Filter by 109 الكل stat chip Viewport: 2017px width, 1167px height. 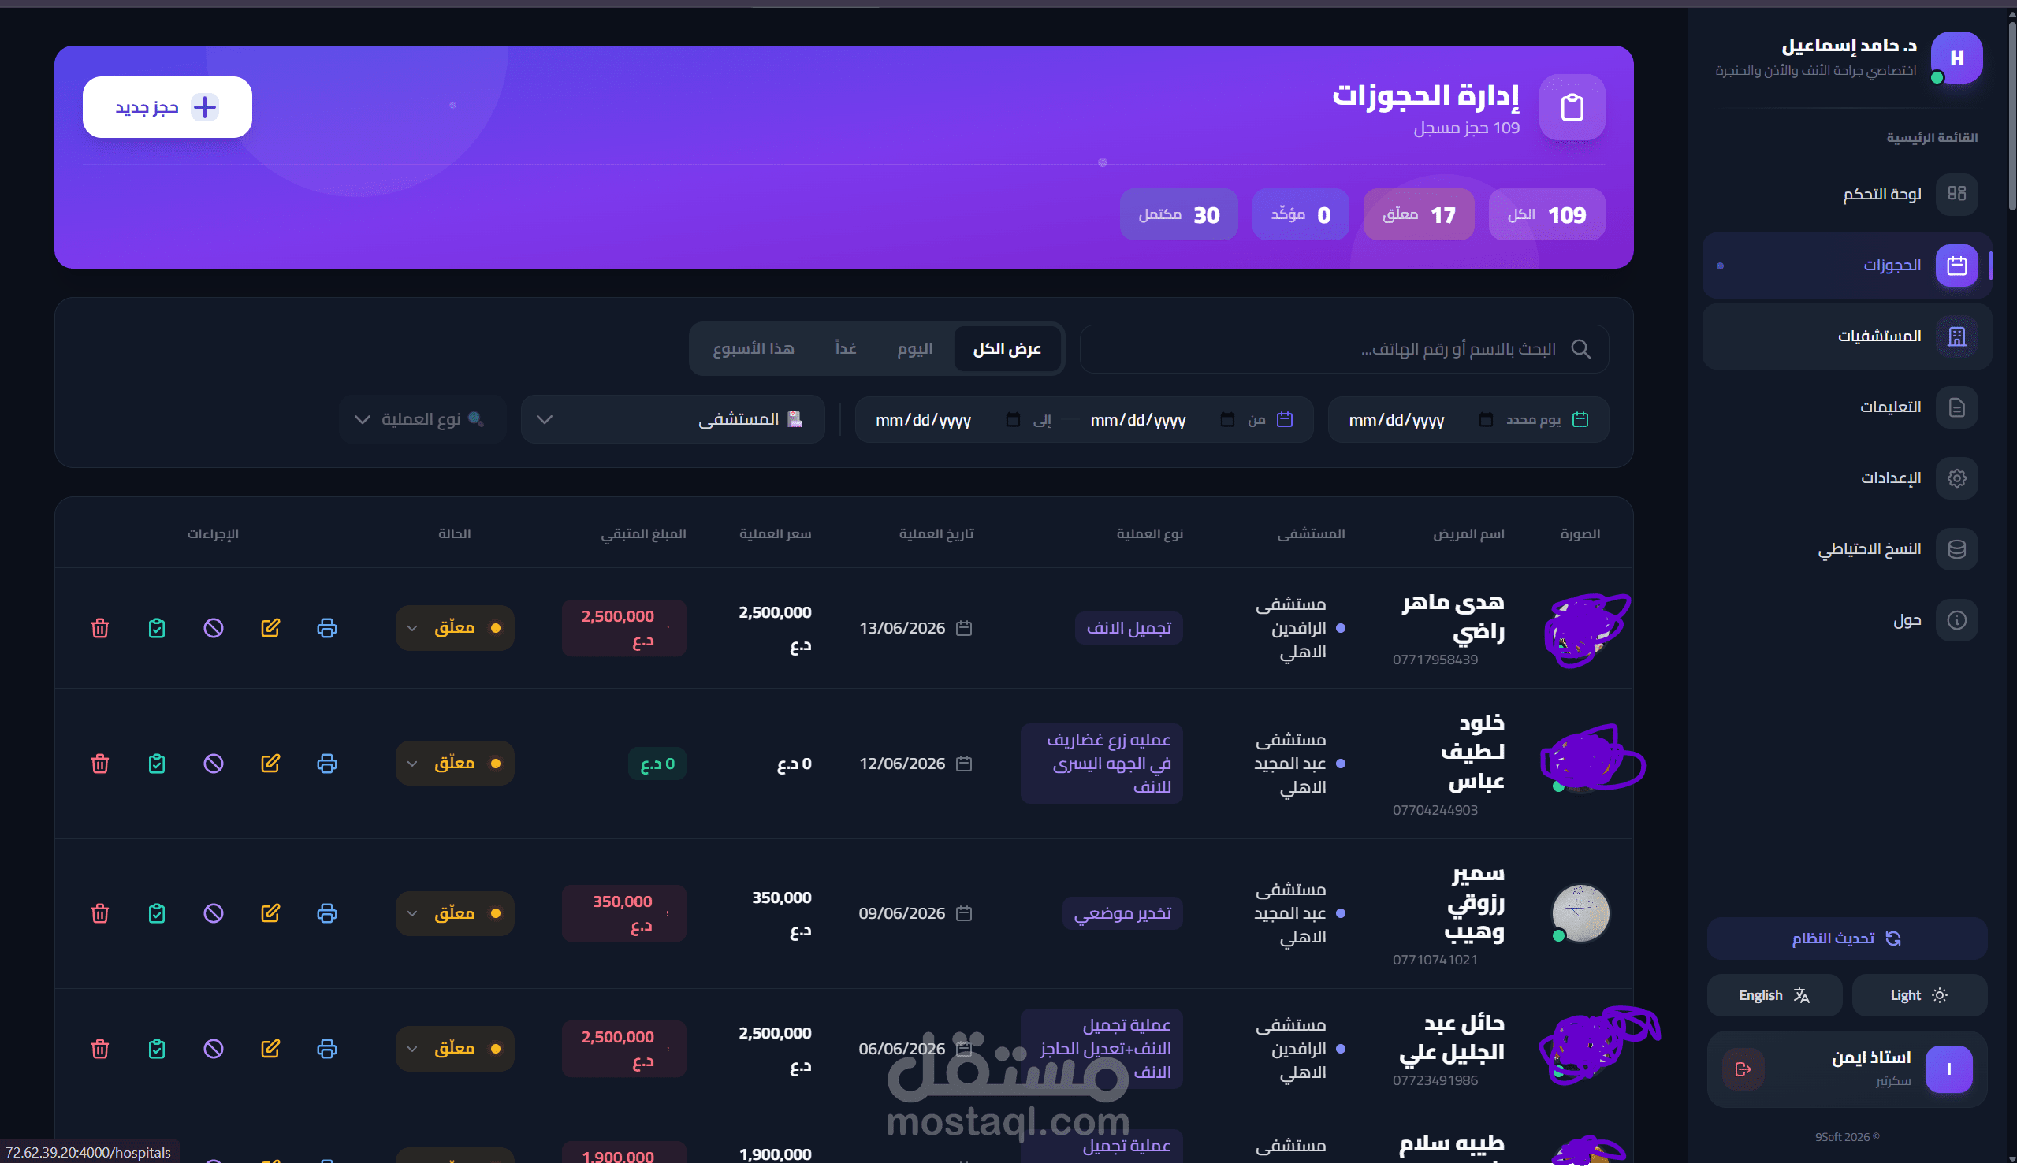(1546, 214)
